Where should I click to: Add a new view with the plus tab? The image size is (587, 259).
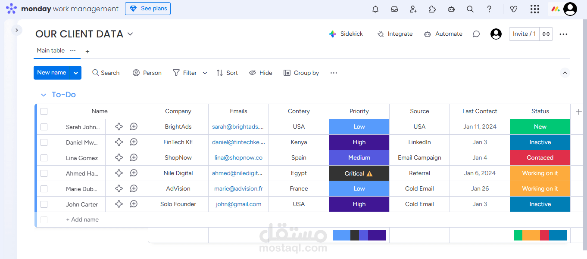(x=87, y=51)
